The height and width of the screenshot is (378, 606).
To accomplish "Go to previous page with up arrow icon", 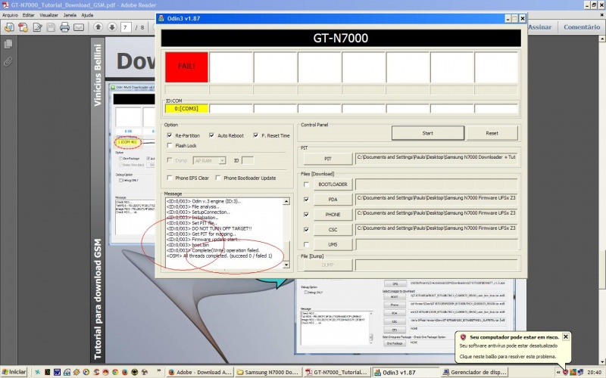I will (x=98, y=27).
